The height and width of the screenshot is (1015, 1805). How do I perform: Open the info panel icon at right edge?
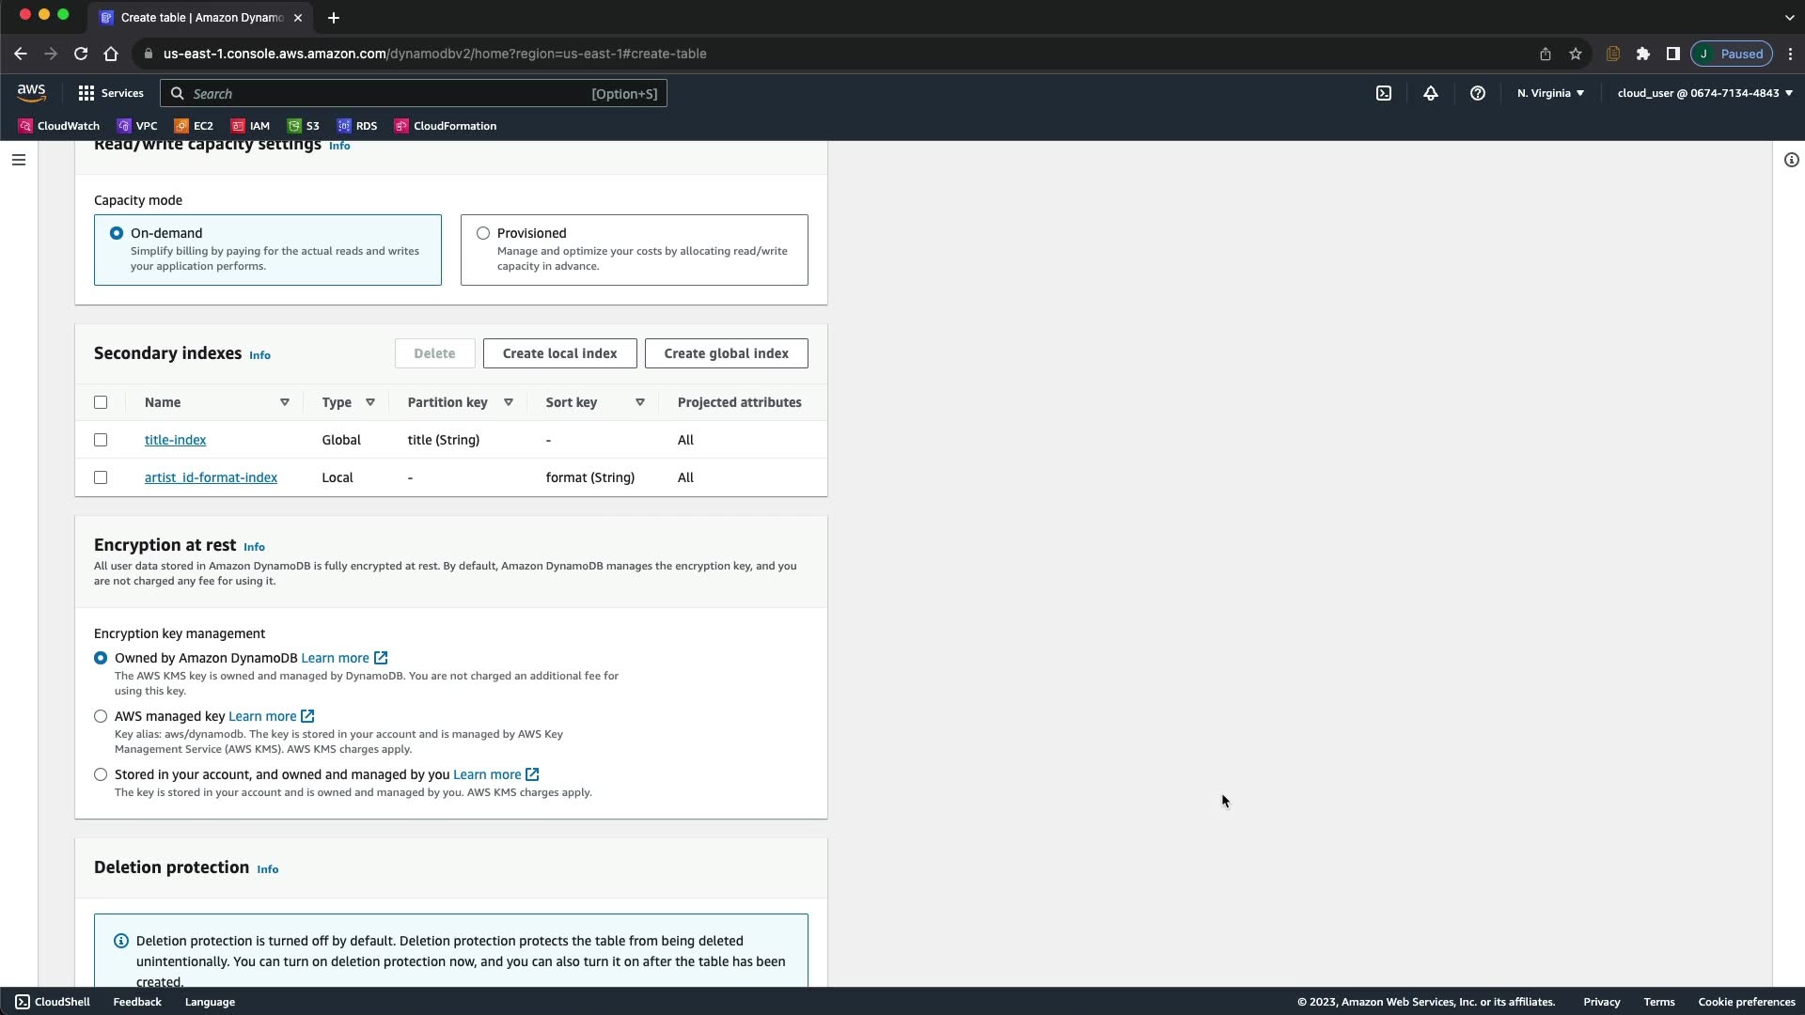click(x=1791, y=160)
